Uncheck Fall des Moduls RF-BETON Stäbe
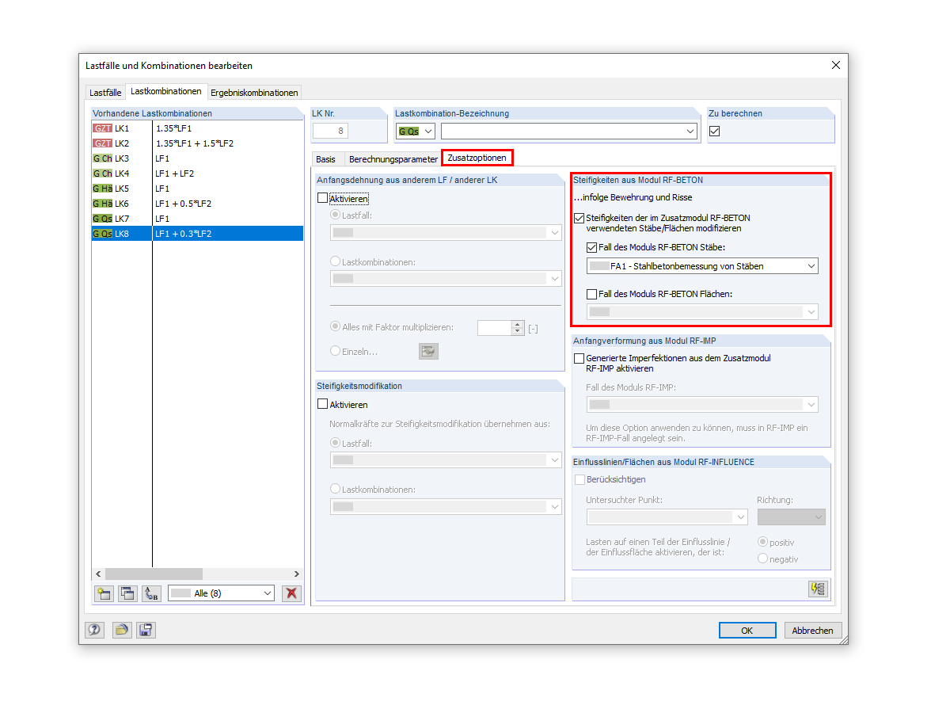This screenshot has height=713, width=950. click(x=592, y=248)
